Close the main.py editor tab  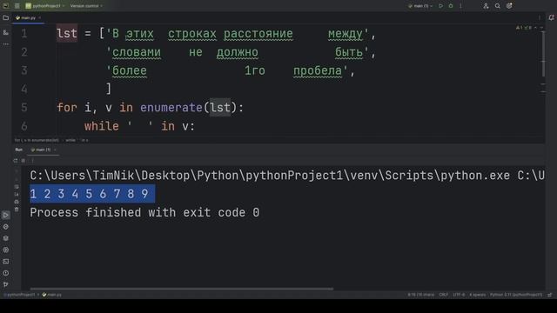pyautogui.click(x=40, y=17)
